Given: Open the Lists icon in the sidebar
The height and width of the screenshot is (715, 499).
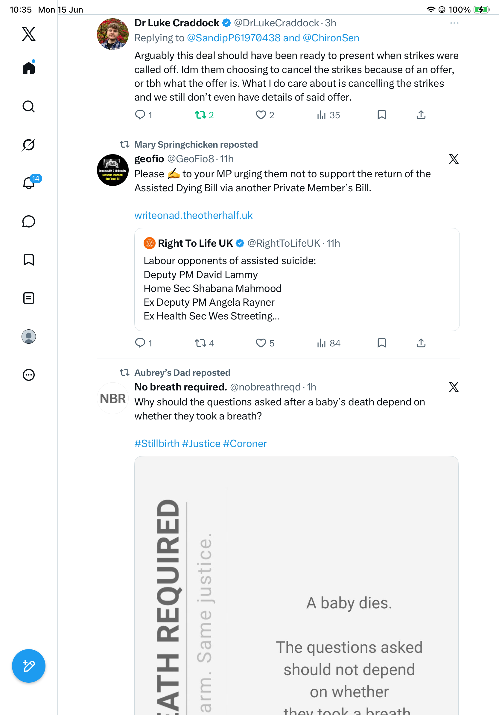Looking at the screenshot, I should click(x=29, y=298).
